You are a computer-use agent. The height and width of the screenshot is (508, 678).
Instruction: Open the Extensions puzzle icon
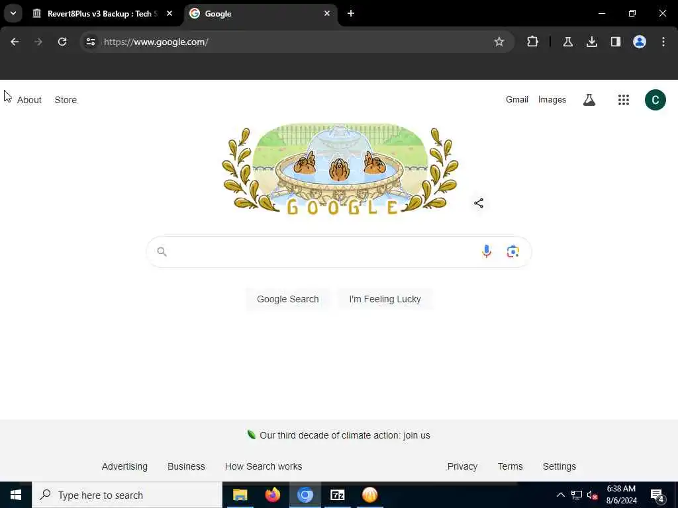coord(533,42)
